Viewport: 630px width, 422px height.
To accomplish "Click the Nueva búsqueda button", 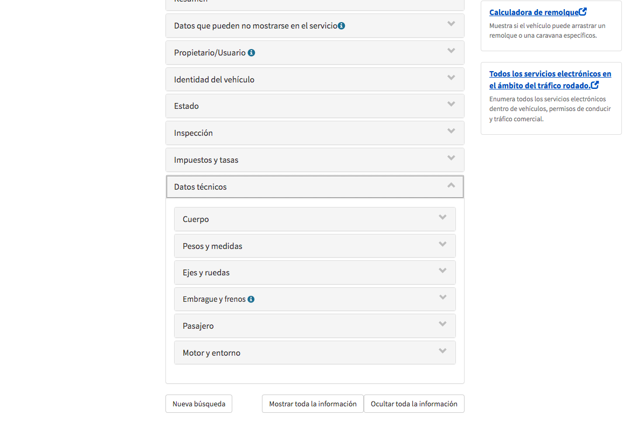I will click(199, 404).
